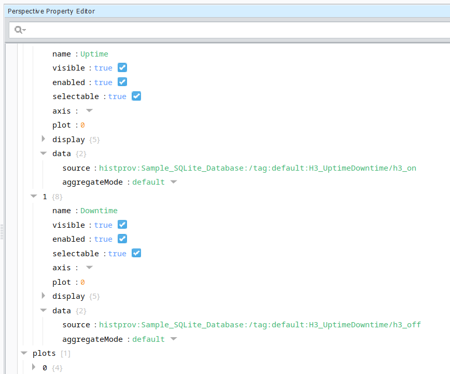Viewport: 450px width, 374px height.
Task: Select the Downtime enabled true value
Action: coord(103,239)
